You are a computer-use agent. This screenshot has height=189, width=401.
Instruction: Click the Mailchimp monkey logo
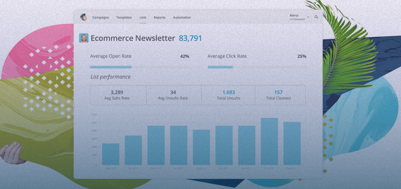tap(83, 17)
